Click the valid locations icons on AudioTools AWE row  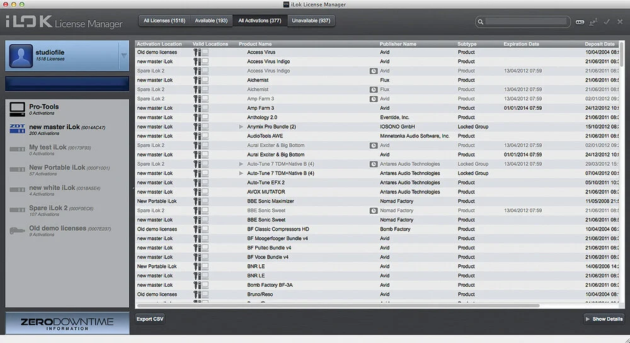201,136
